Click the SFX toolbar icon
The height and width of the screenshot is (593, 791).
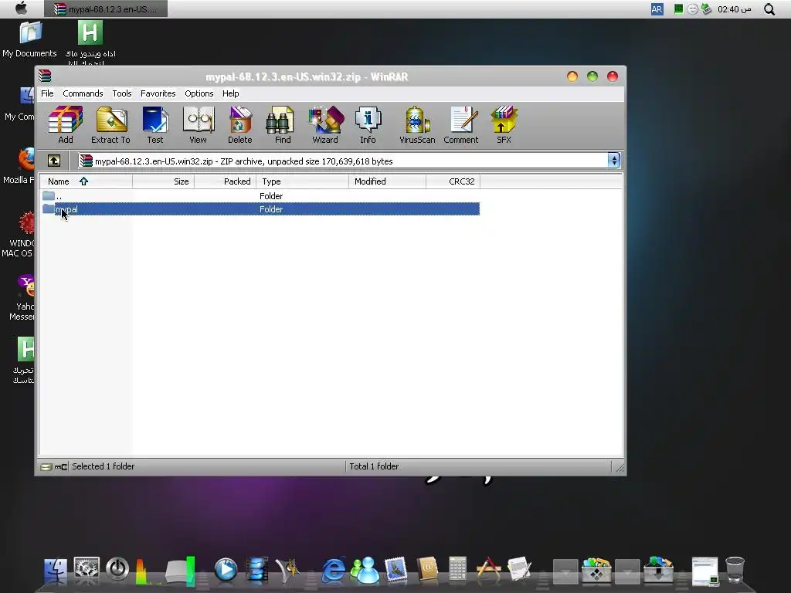(504, 125)
